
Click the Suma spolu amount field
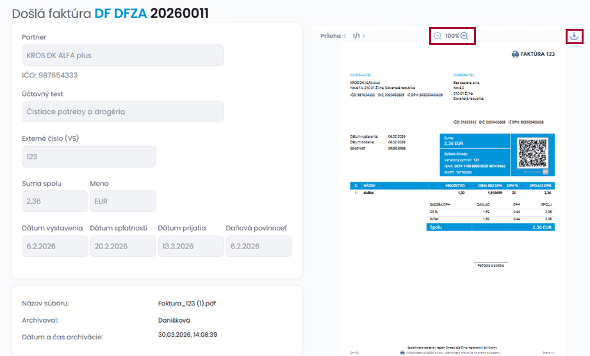(x=54, y=201)
